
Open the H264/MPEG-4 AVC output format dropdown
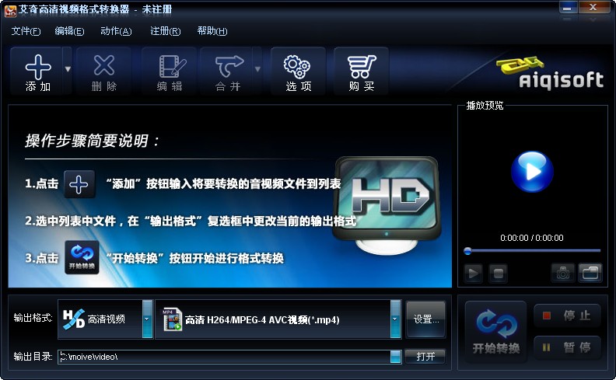[395, 319]
